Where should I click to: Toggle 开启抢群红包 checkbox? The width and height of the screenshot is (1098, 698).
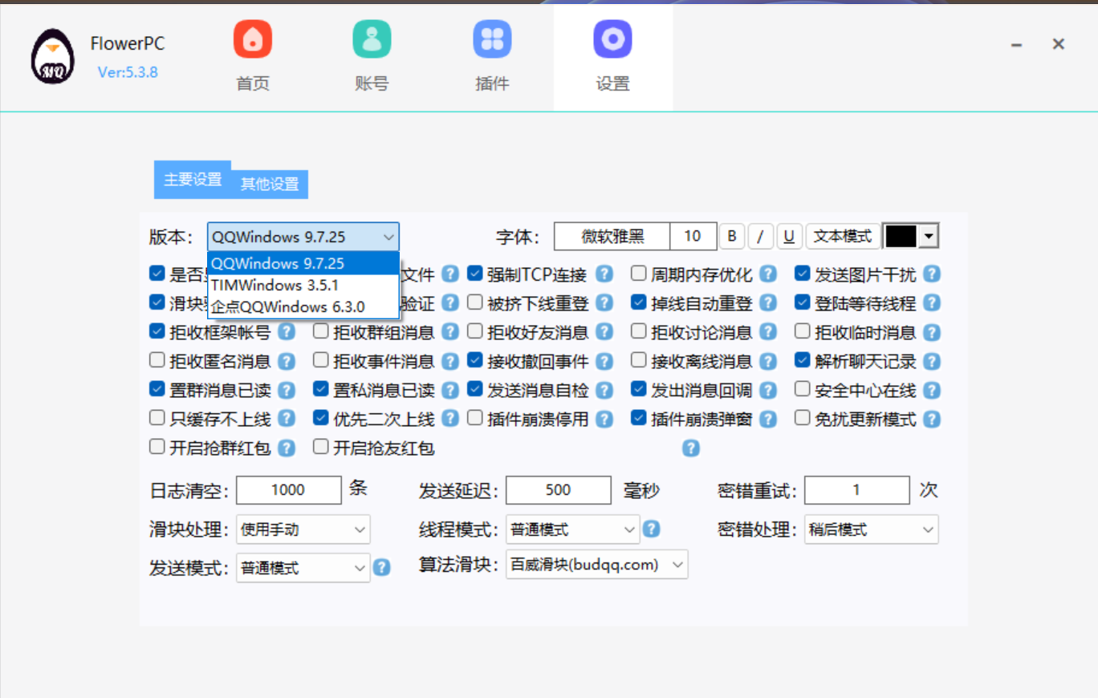157,447
